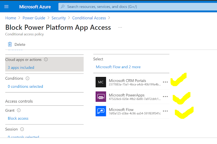
Task: Focus the Azure search resources box
Action: pyautogui.click(x=136, y=6)
